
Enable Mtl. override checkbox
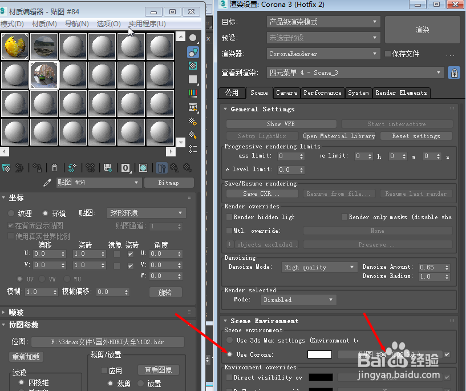click(x=229, y=231)
